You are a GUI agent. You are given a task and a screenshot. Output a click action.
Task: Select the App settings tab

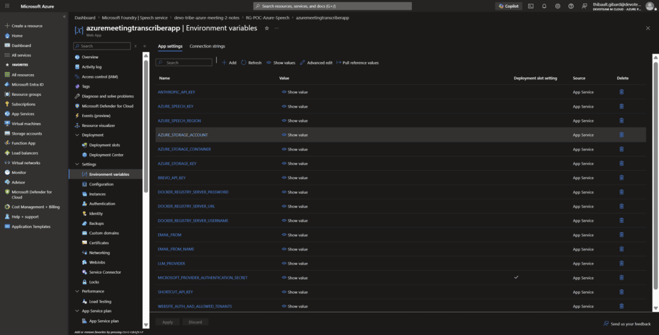(170, 46)
